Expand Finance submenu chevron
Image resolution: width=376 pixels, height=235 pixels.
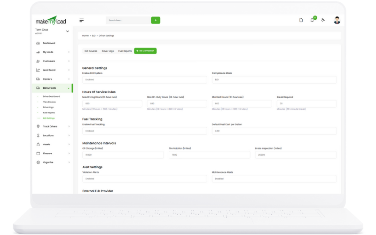pos(69,153)
